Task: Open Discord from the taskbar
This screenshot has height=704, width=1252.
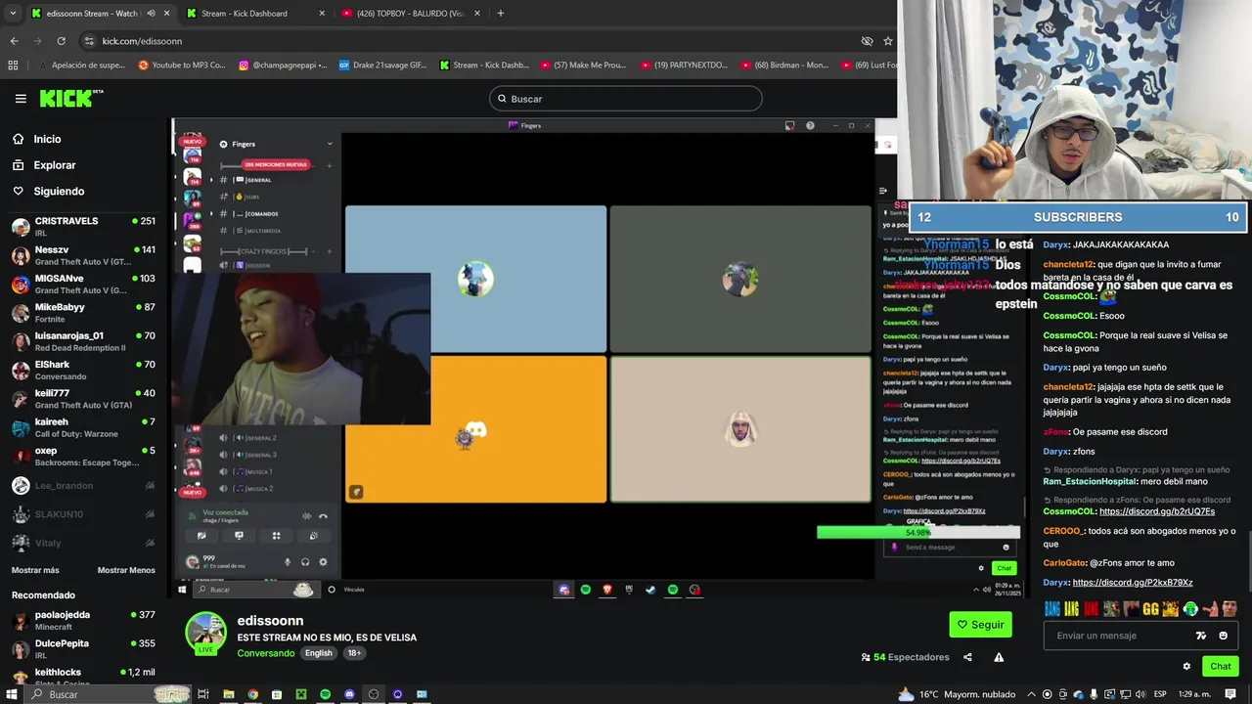Action: click(349, 694)
